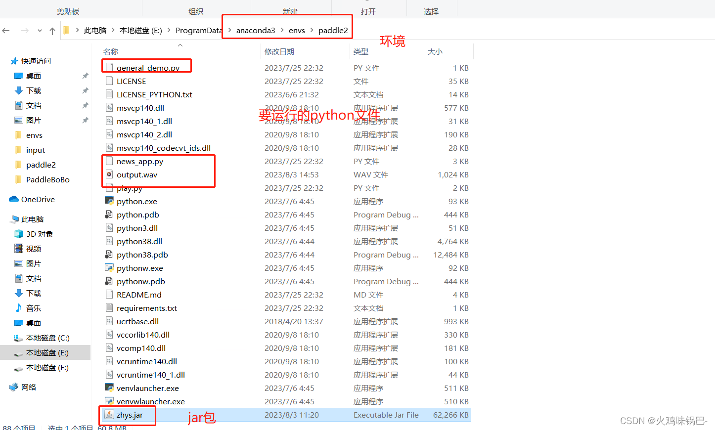Open pinned 图片 in quick access

(34, 120)
